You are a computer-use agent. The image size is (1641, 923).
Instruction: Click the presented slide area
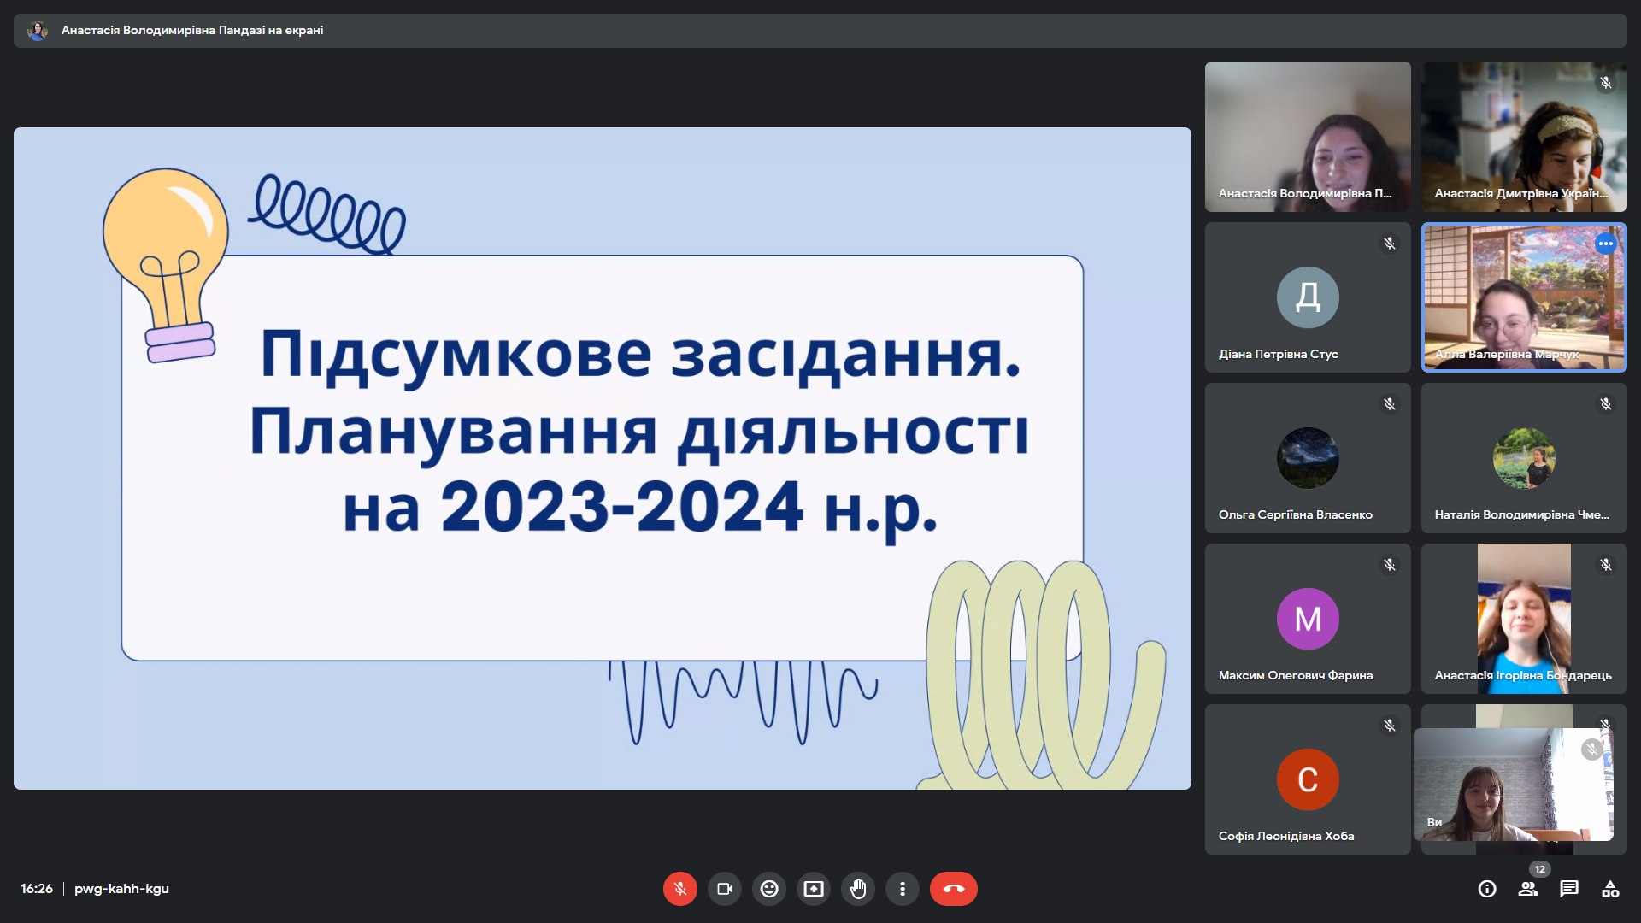click(602, 458)
